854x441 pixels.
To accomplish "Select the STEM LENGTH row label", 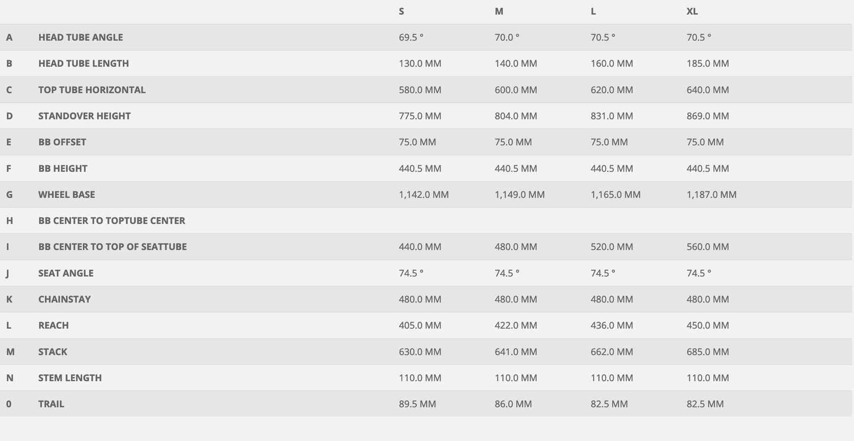I will coord(70,378).
